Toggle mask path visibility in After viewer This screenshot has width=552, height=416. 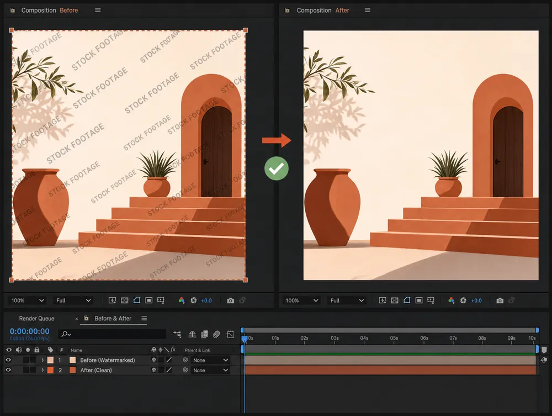[x=407, y=301]
